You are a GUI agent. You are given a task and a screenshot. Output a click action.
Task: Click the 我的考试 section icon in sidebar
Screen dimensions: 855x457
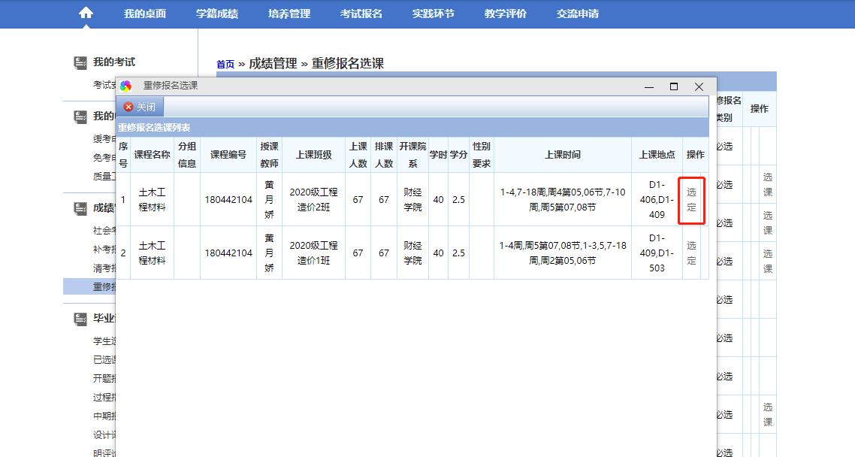point(80,62)
